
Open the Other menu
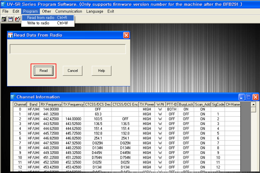46,11
